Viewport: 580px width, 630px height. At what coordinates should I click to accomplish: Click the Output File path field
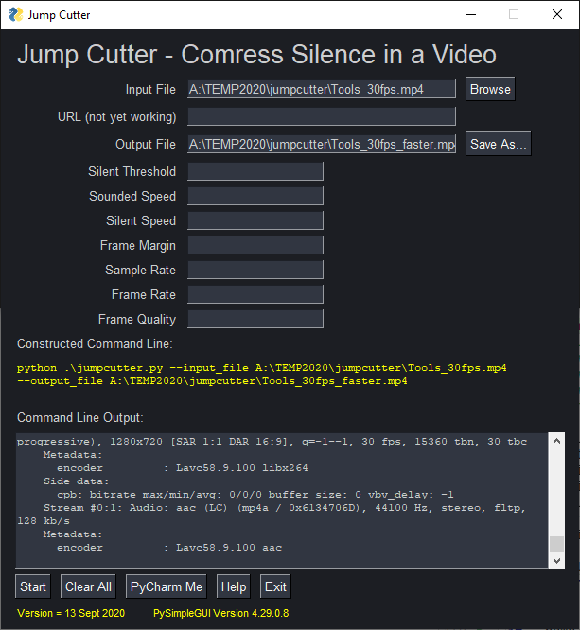322,145
